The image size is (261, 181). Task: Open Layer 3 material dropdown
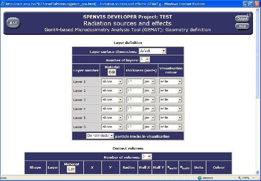point(112,100)
